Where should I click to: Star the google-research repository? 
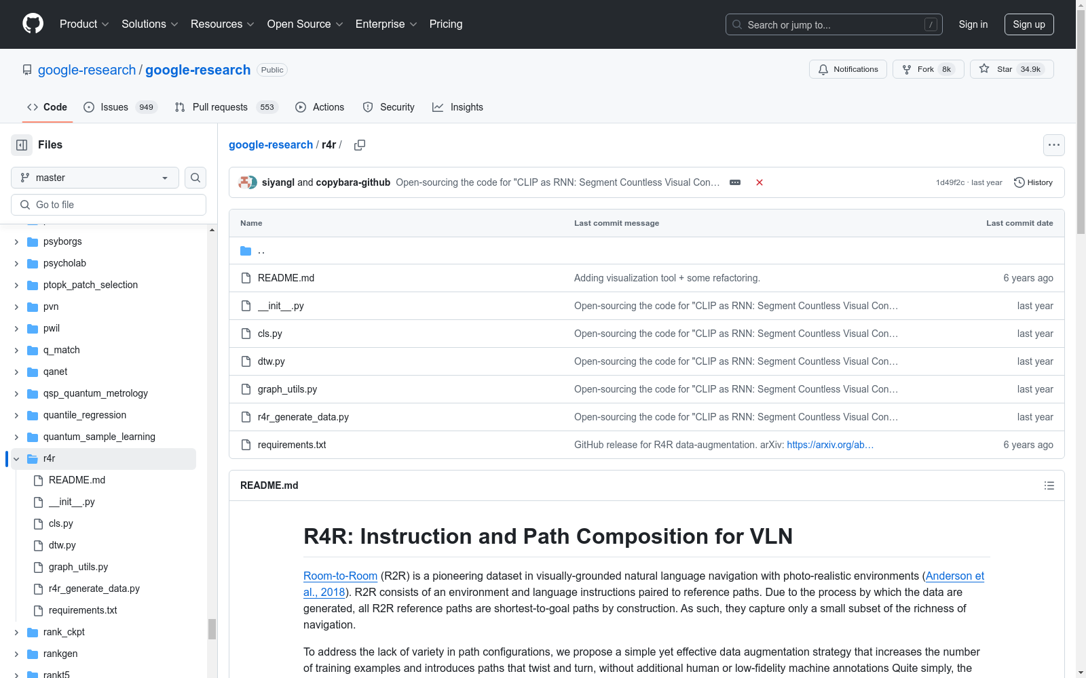1011,69
